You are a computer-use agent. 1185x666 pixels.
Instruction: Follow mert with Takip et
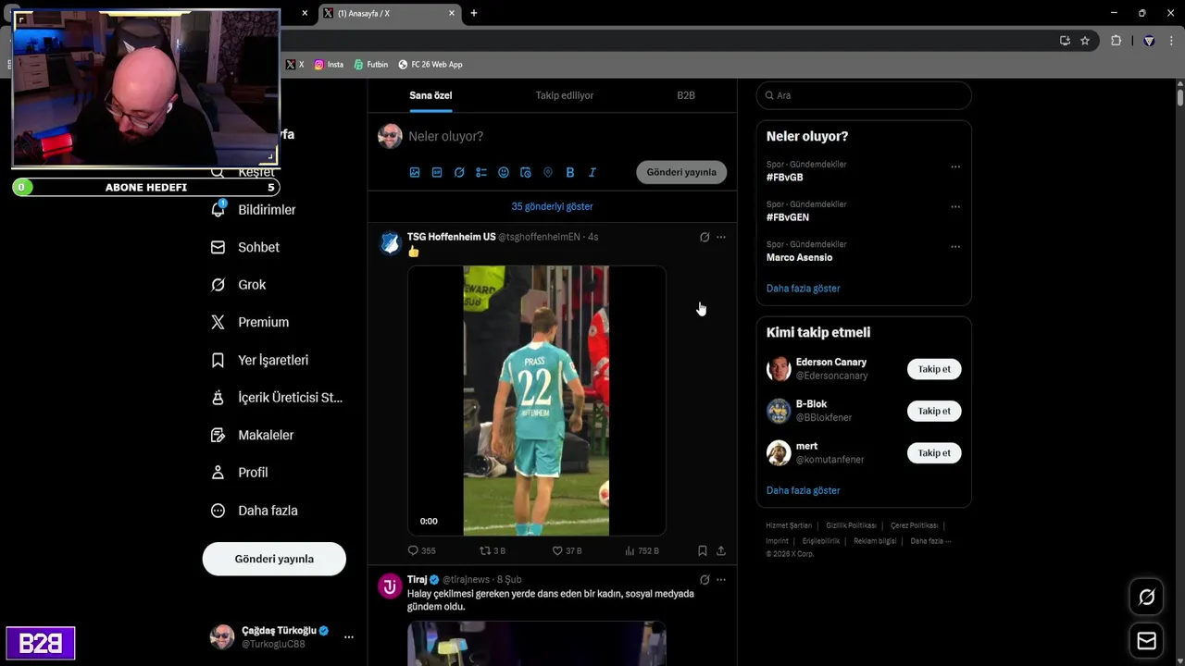pyautogui.click(x=934, y=452)
